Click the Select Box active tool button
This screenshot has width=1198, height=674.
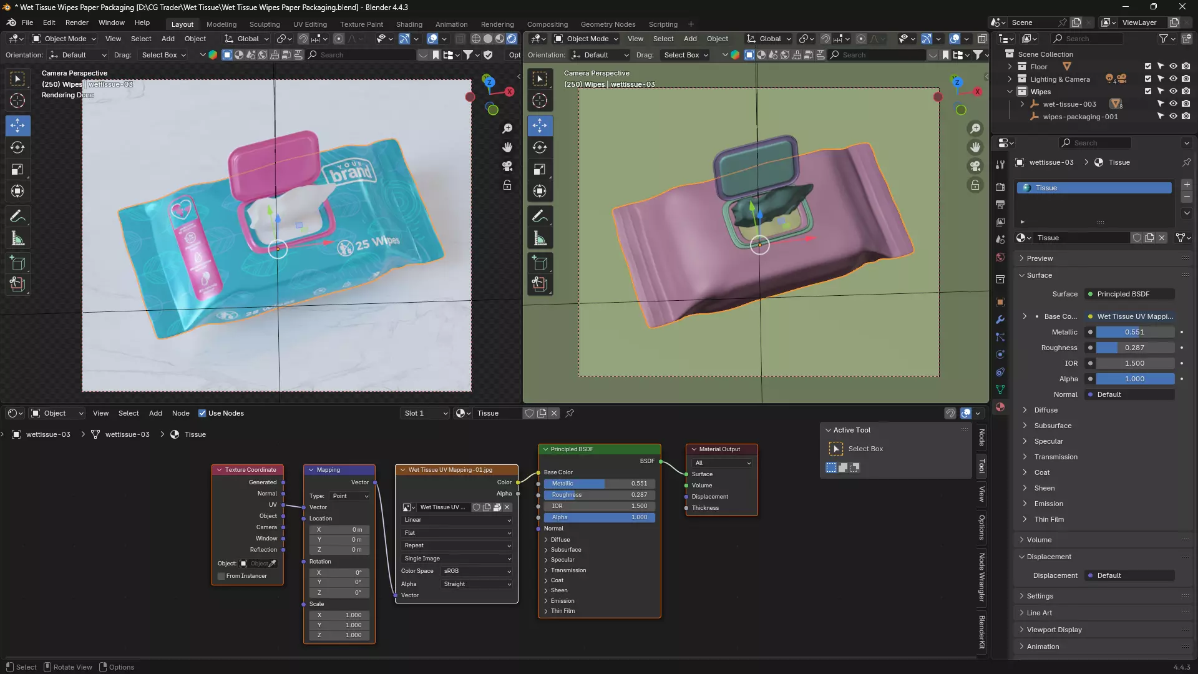click(836, 449)
